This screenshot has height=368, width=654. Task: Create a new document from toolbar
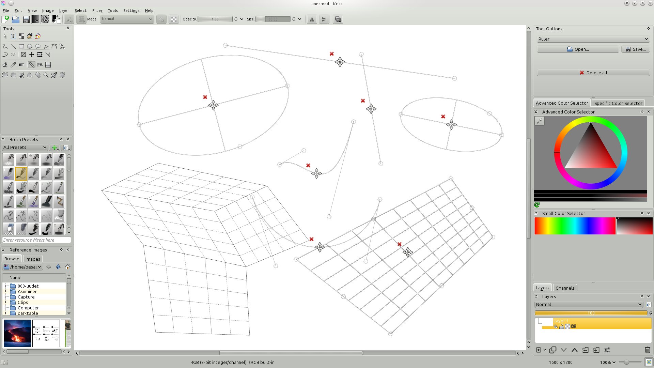(x=5, y=19)
